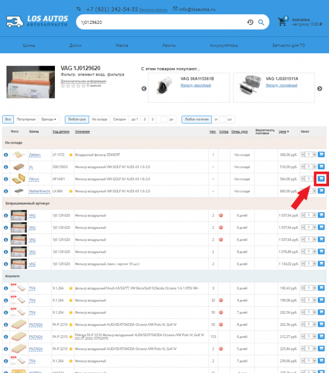Select the 'Любой срок' filter
The height and width of the screenshot is (373, 329).
(77, 119)
